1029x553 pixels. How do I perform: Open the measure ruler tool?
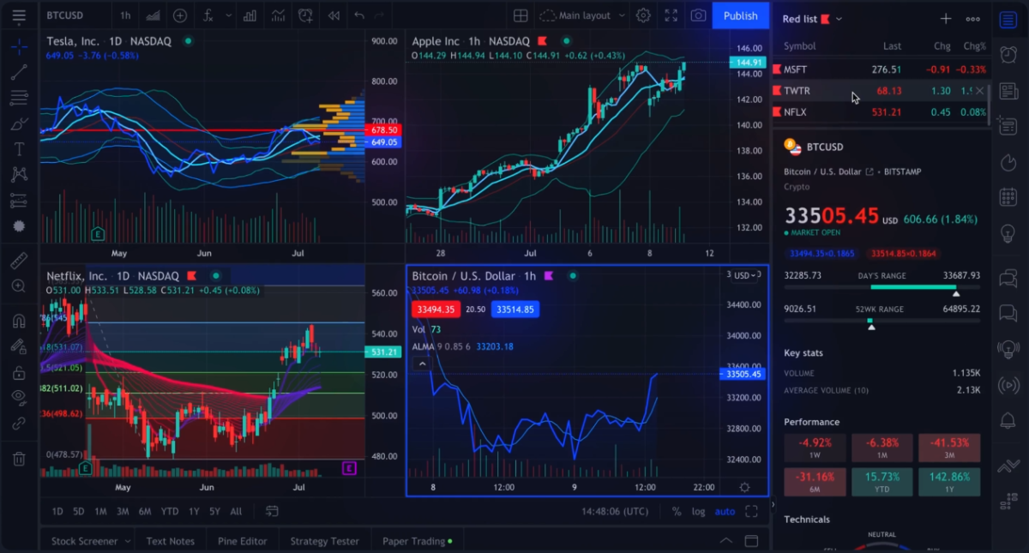point(19,260)
